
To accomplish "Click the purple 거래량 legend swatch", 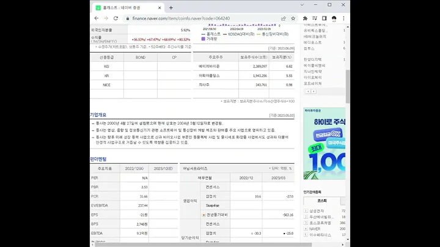I will click(203, 39).
